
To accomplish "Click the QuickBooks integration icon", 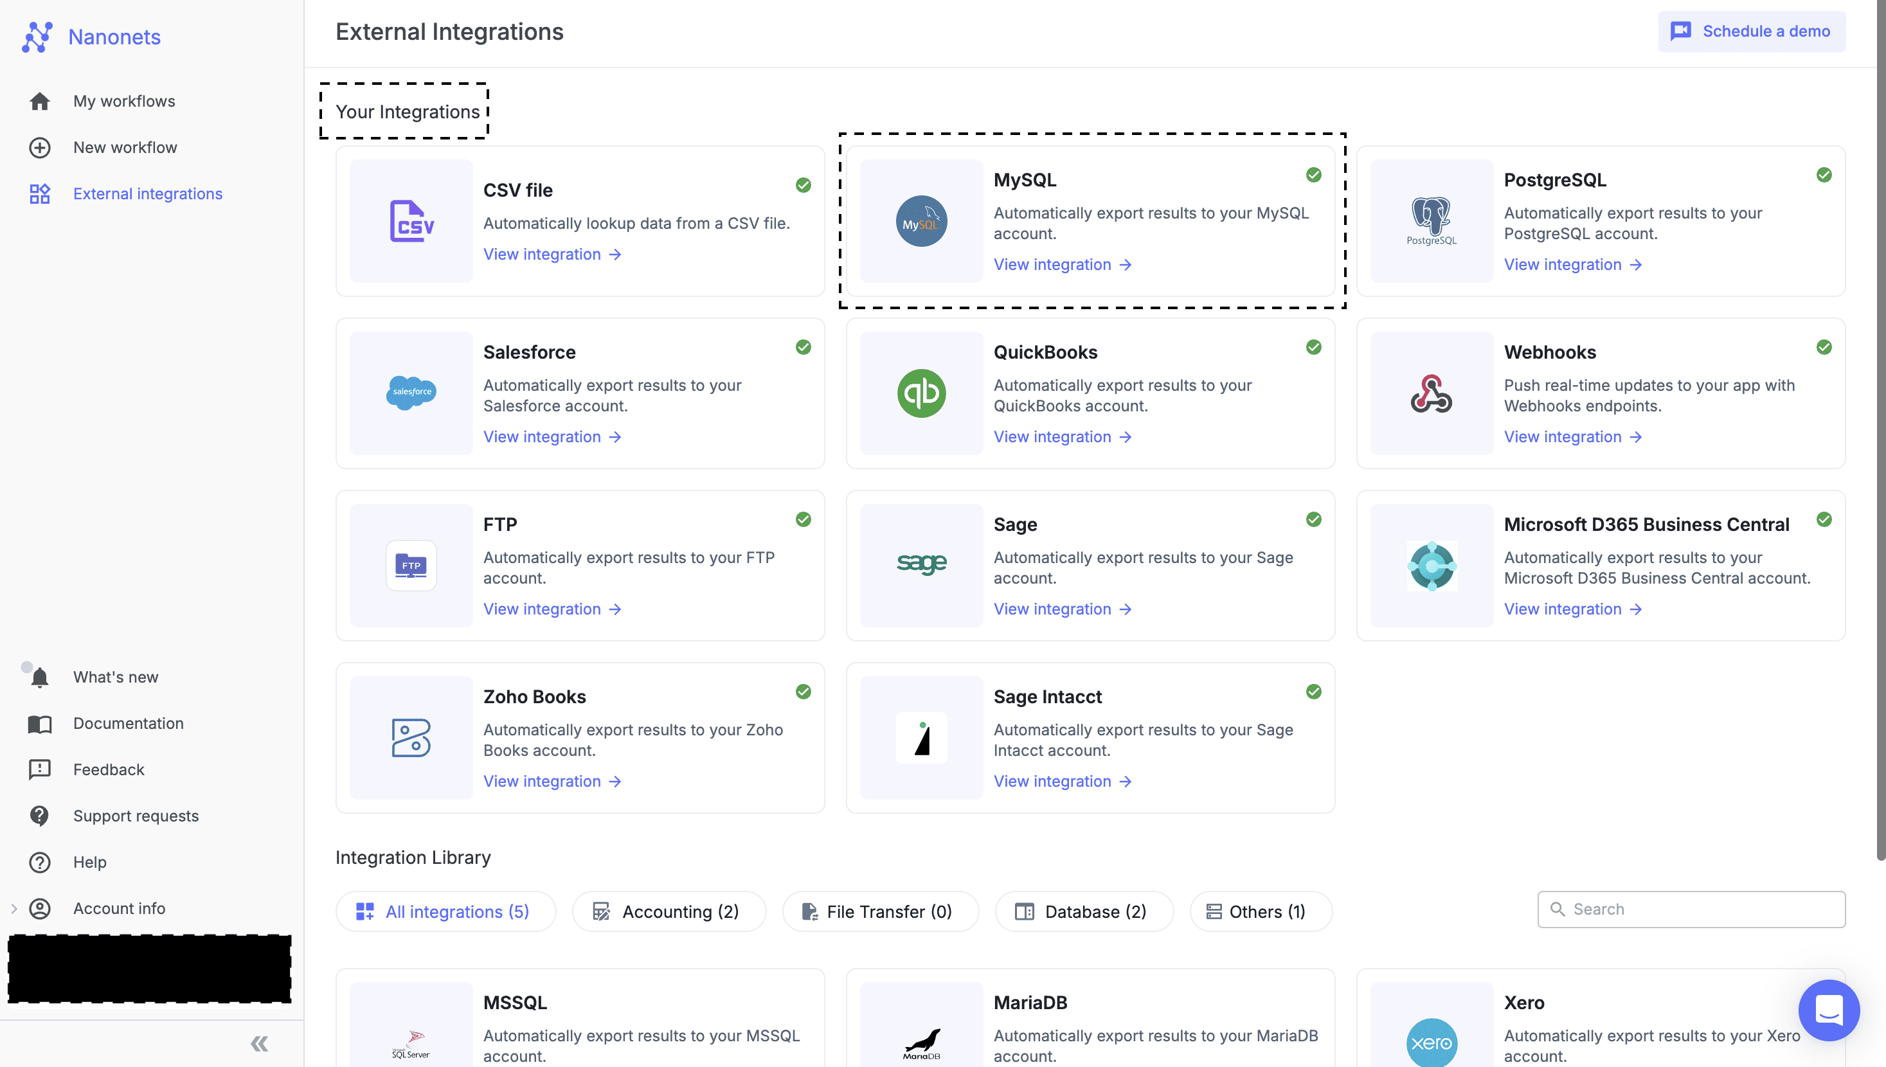I will [922, 392].
